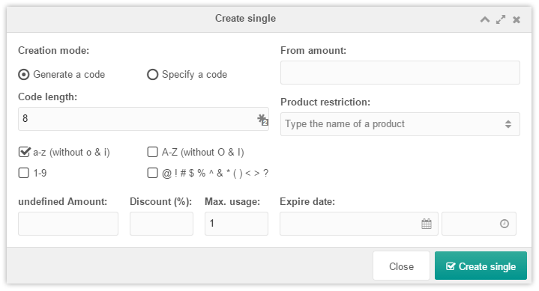The image size is (539, 291).
Task: Click the From amount input field
Action: 400,73
